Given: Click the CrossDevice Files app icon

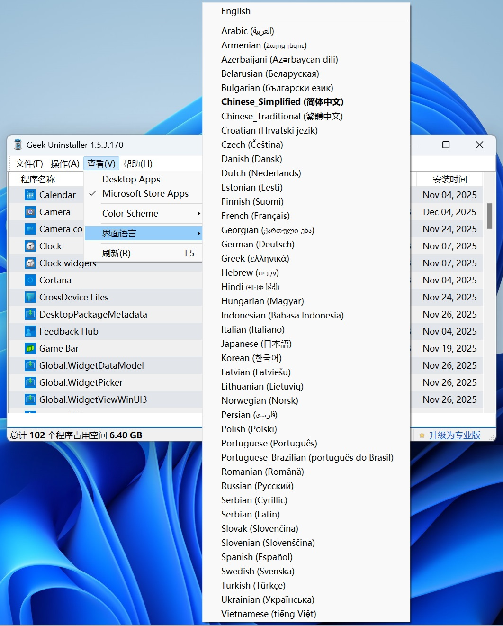Looking at the screenshot, I should 30,297.
